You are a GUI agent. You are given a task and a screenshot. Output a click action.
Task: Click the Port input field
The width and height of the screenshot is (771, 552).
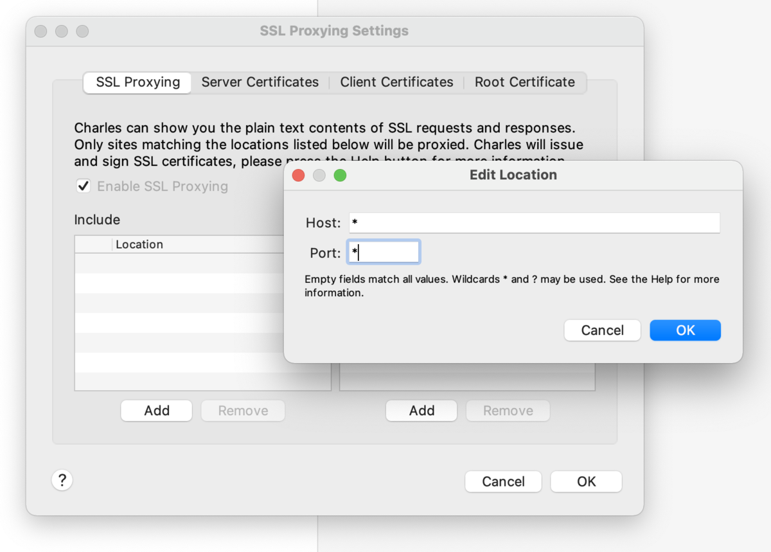coord(384,253)
